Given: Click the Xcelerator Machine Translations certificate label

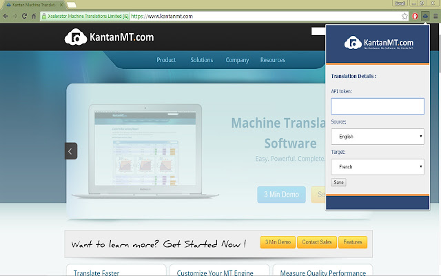Looking at the screenshot, I should point(88,17).
